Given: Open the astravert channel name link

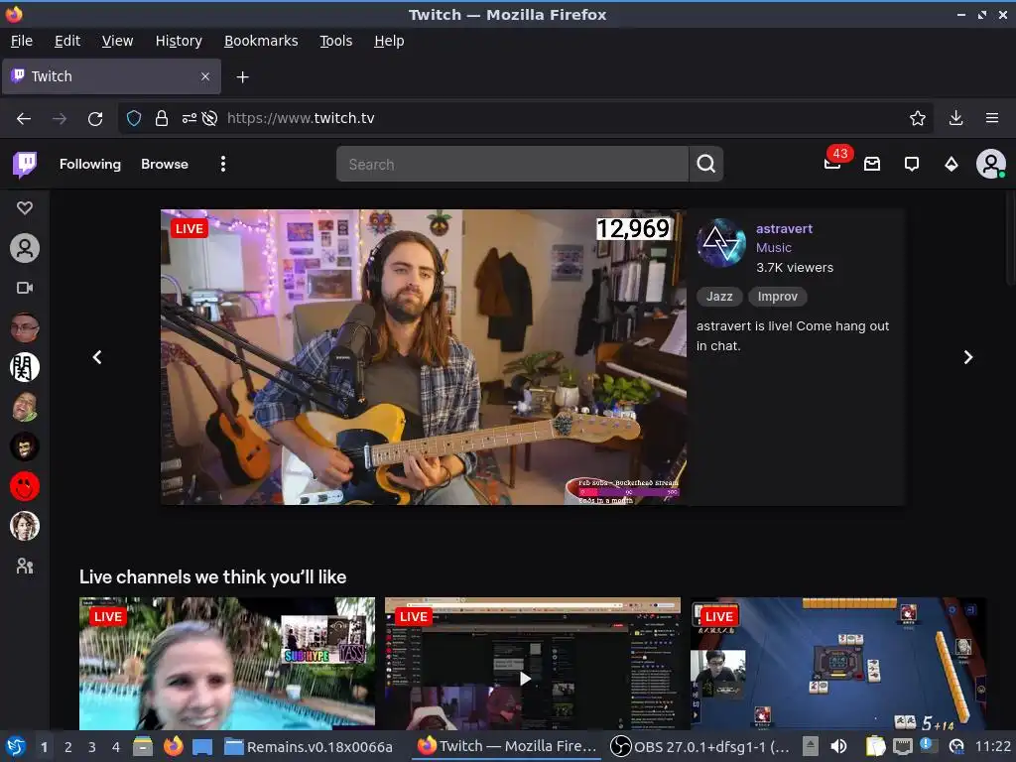Looking at the screenshot, I should [784, 228].
